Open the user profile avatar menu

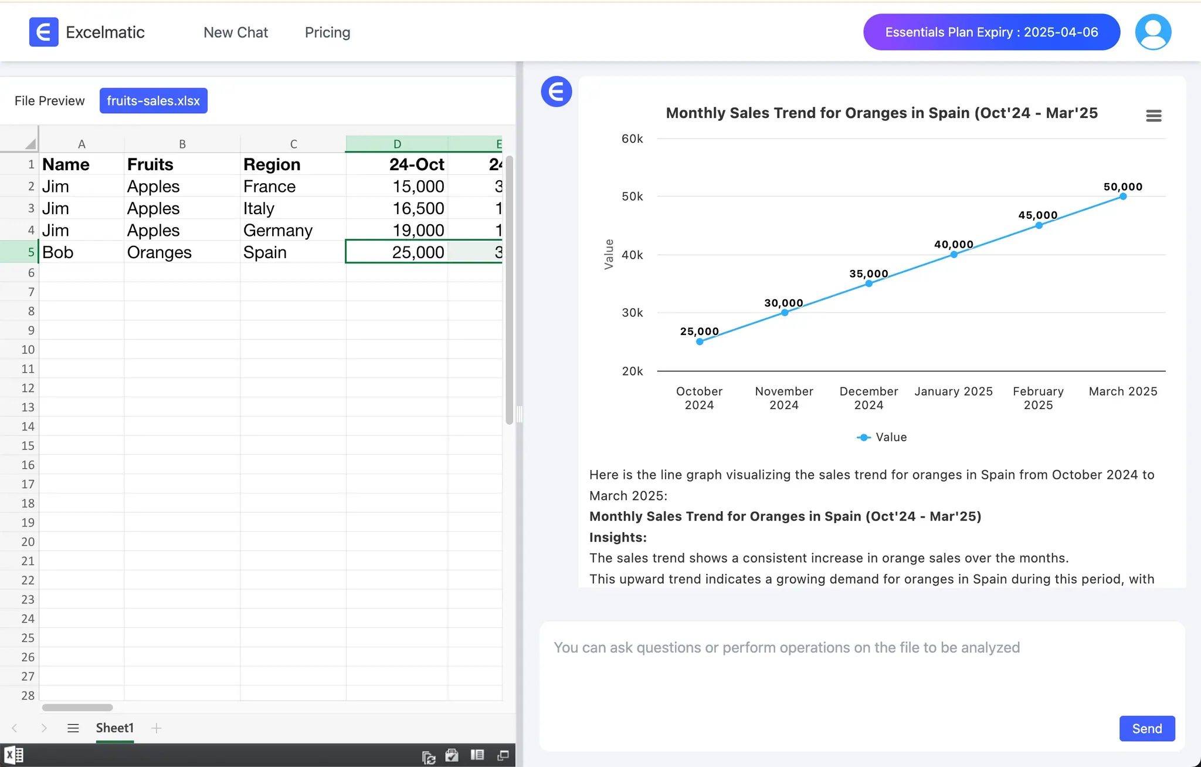point(1152,32)
